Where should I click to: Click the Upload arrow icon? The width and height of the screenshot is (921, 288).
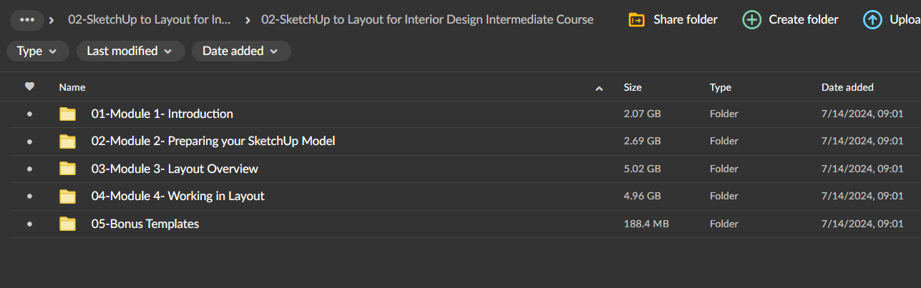[x=872, y=19]
